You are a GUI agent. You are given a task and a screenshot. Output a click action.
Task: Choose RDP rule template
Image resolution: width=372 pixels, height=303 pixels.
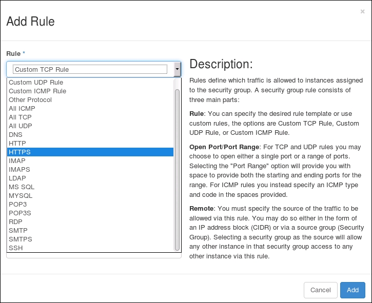[x=15, y=221]
